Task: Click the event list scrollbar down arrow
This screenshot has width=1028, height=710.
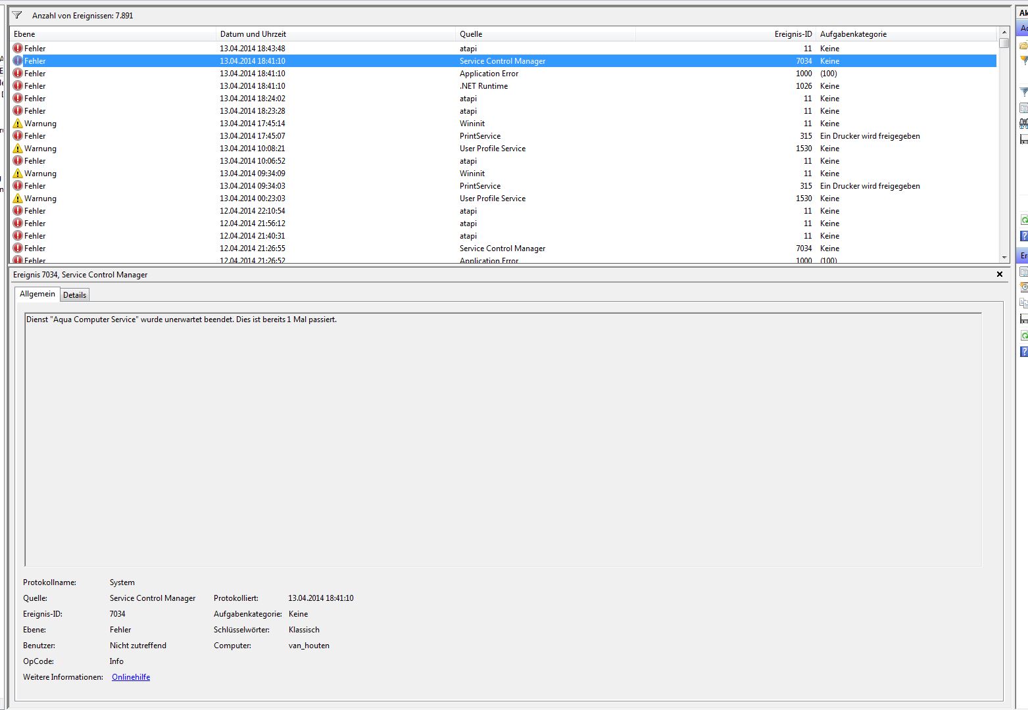Action: (x=1004, y=258)
